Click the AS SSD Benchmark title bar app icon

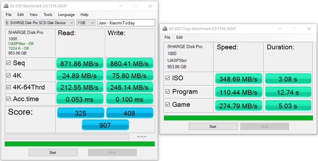6,6
